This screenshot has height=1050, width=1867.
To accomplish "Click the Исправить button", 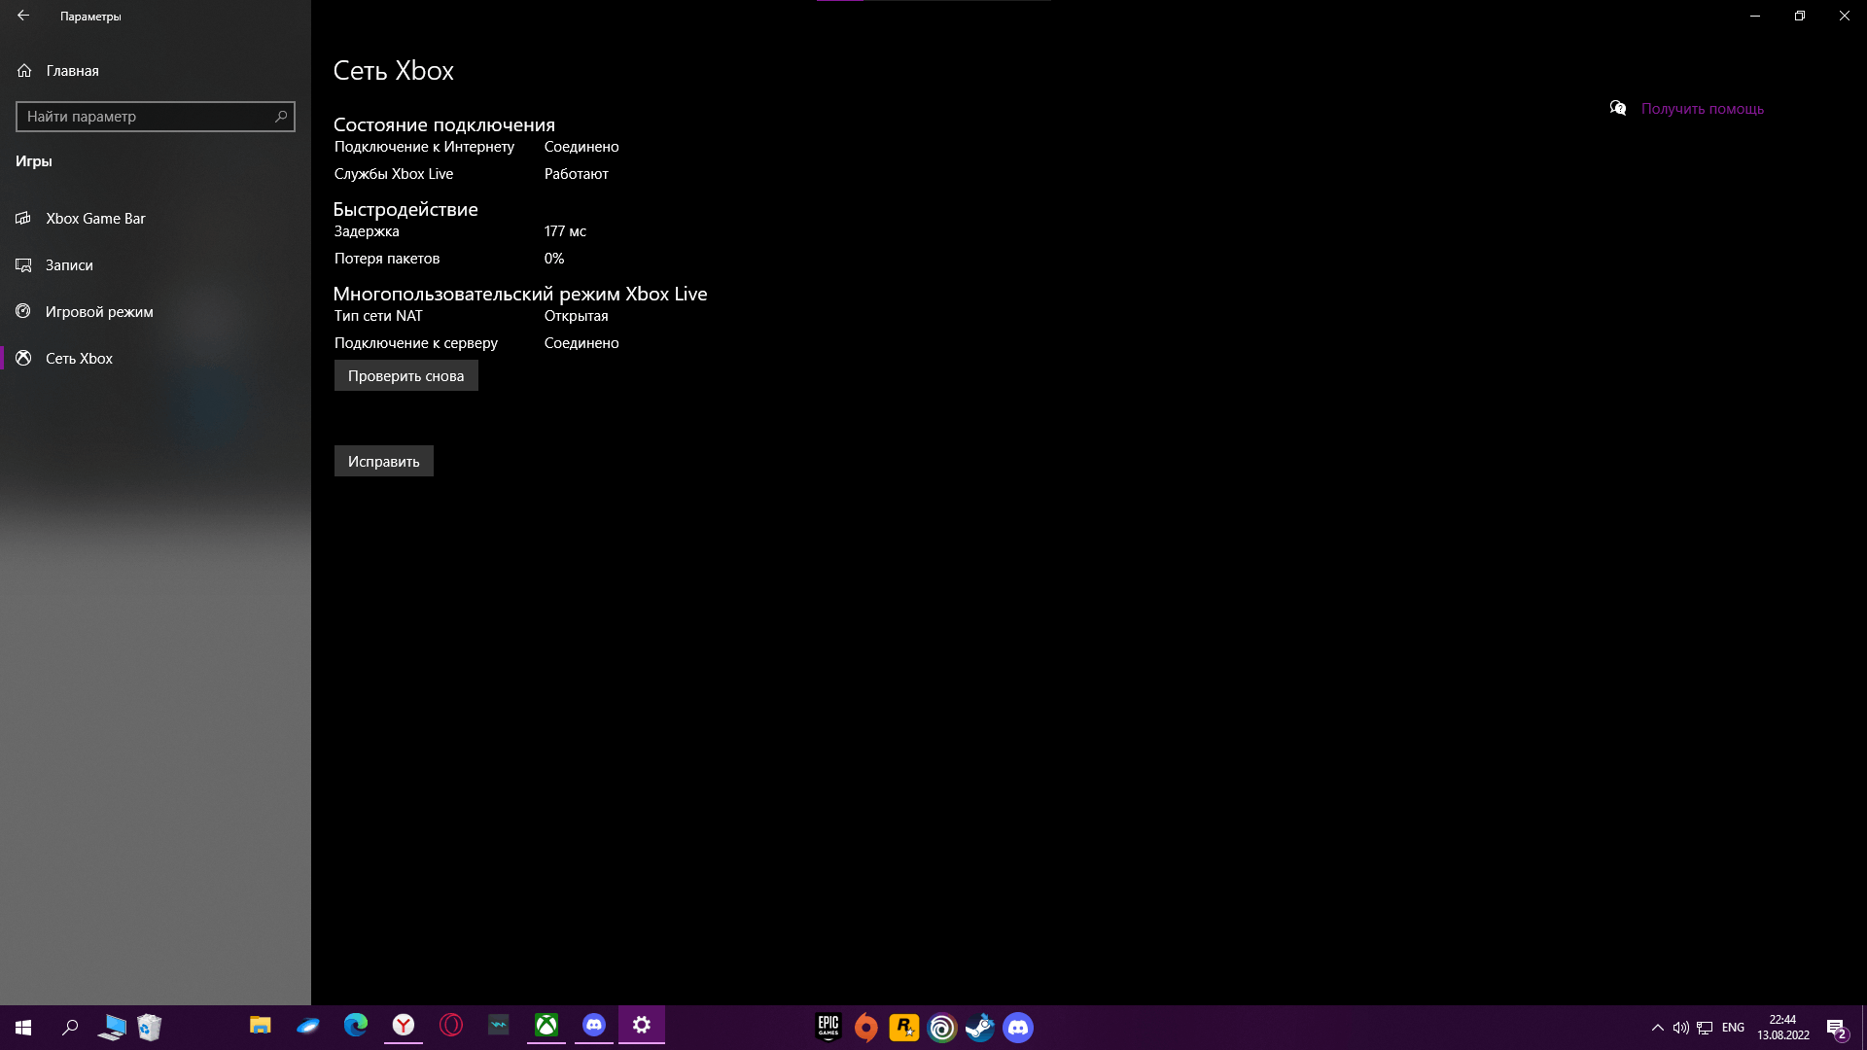I will (383, 462).
